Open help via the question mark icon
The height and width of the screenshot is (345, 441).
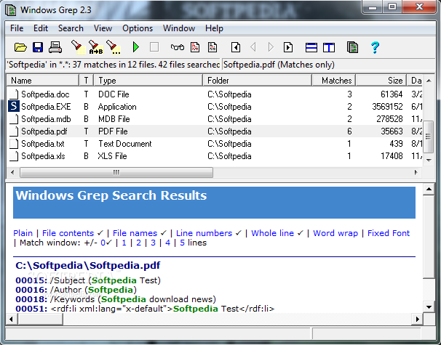(x=375, y=47)
